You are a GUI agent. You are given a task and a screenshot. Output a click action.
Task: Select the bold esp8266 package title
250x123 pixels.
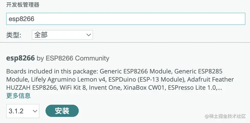pyautogui.click(x=20, y=58)
